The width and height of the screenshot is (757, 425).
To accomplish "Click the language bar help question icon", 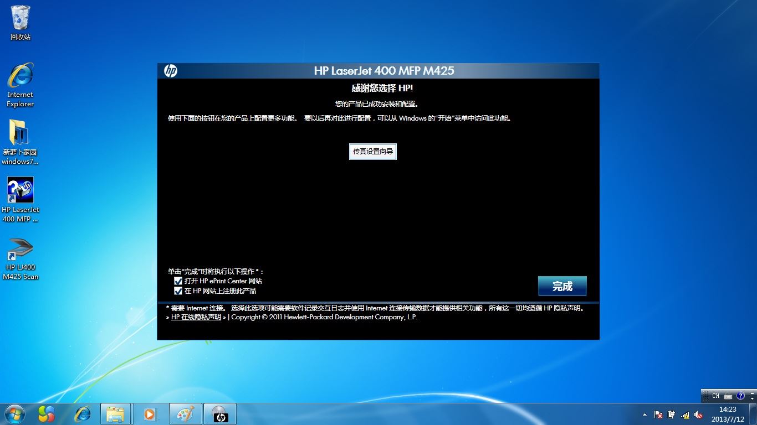I will (x=740, y=396).
